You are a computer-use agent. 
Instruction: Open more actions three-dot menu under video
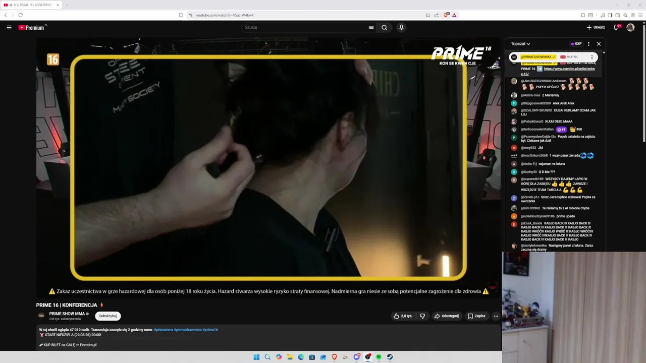(x=496, y=316)
